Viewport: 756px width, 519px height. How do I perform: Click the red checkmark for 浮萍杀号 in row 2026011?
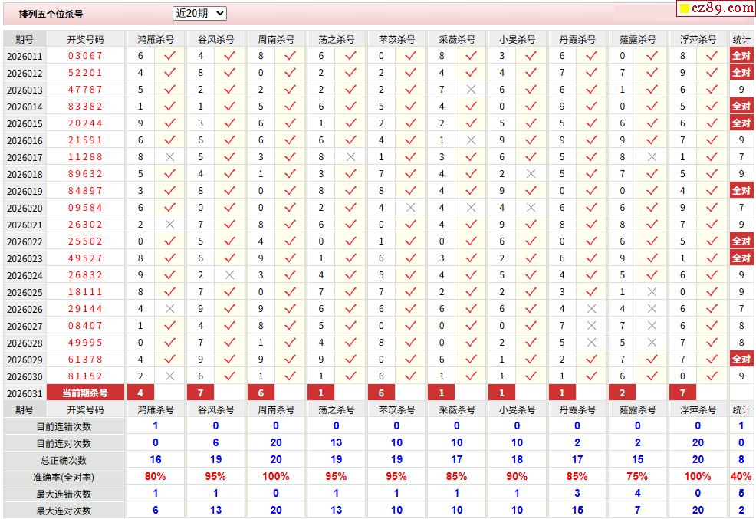point(712,56)
